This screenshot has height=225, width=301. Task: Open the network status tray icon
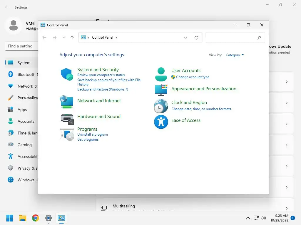256,218
